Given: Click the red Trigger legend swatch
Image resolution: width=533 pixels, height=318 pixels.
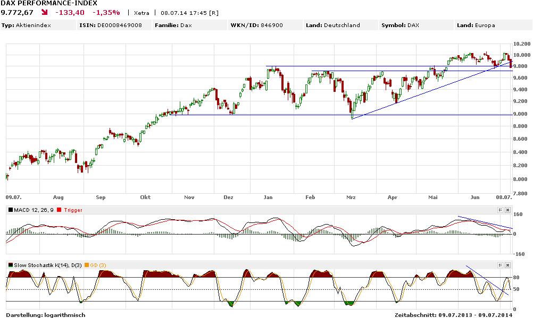Looking at the screenshot, I should pos(60,210).
